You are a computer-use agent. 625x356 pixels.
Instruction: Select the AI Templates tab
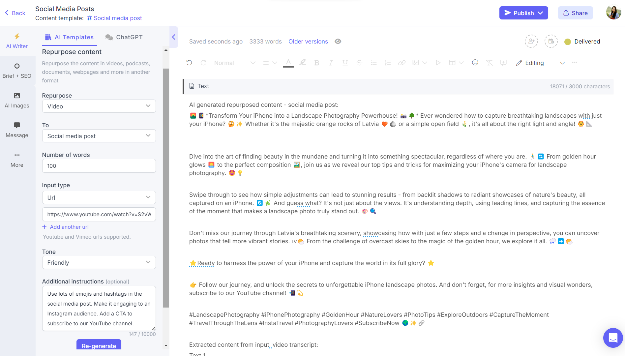tap(69, 37)
